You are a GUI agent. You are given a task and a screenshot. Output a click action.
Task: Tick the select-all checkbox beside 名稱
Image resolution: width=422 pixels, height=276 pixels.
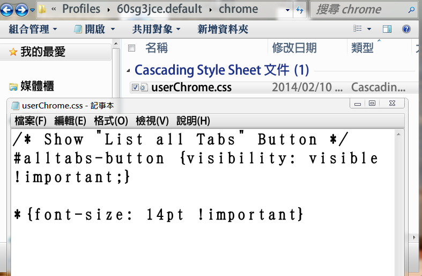(x=132, y=48)
